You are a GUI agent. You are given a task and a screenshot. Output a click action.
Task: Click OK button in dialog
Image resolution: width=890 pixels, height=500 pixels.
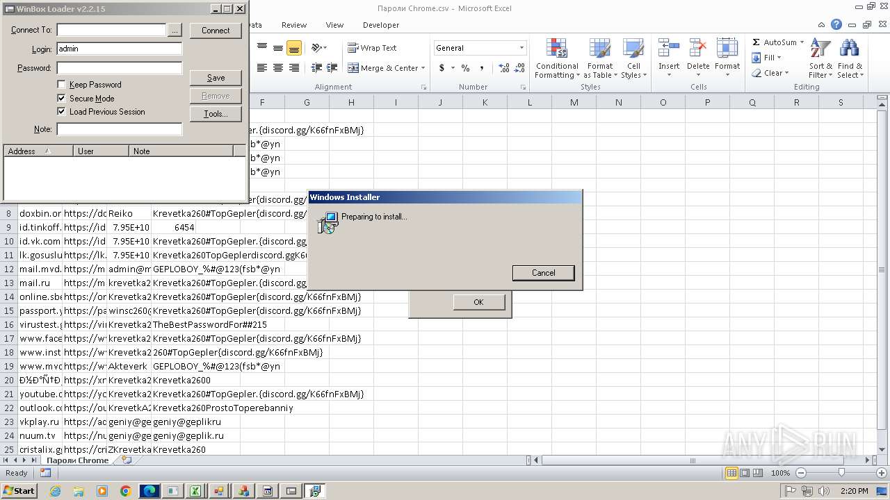pos(478,302)
